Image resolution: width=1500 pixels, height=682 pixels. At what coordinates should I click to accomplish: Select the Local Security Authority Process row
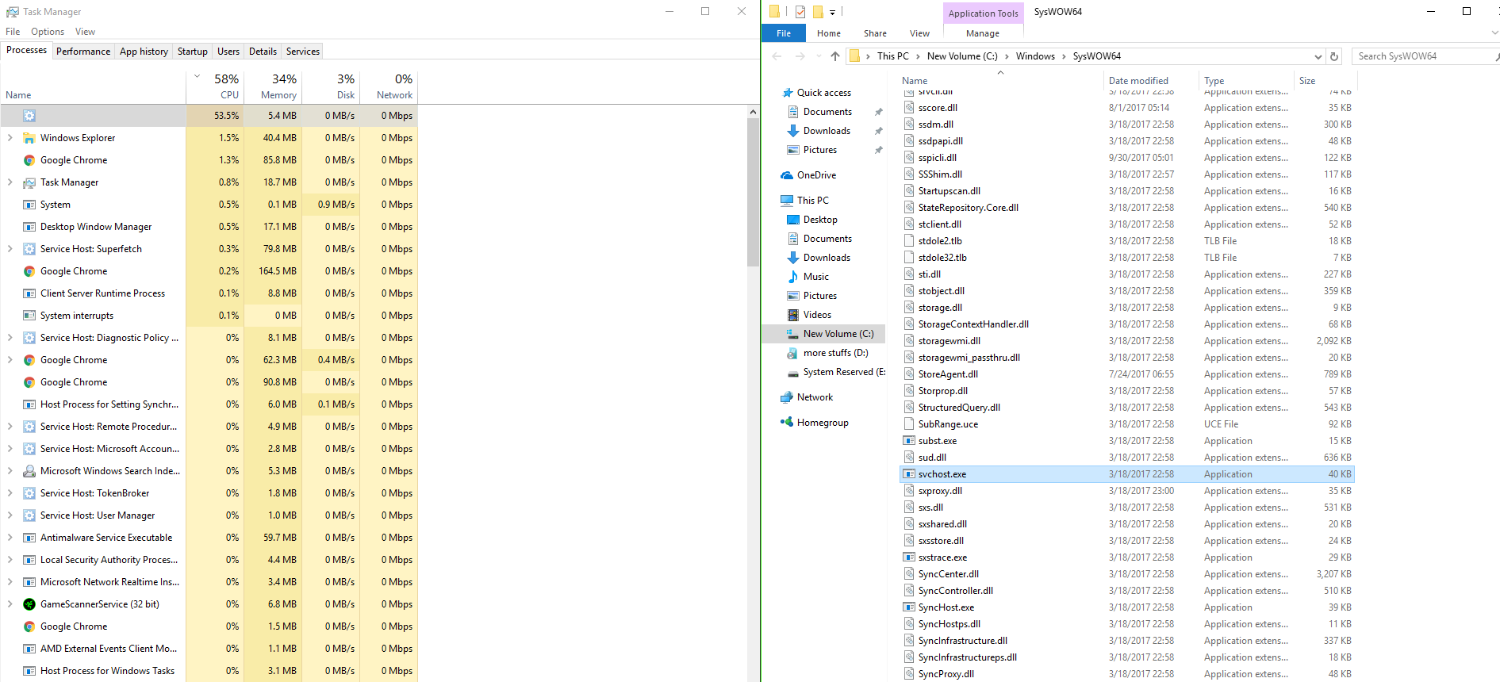coord(209,560)
